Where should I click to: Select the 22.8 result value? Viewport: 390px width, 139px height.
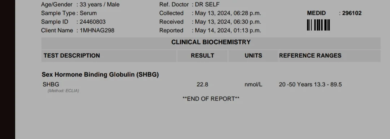pos(202,85)
